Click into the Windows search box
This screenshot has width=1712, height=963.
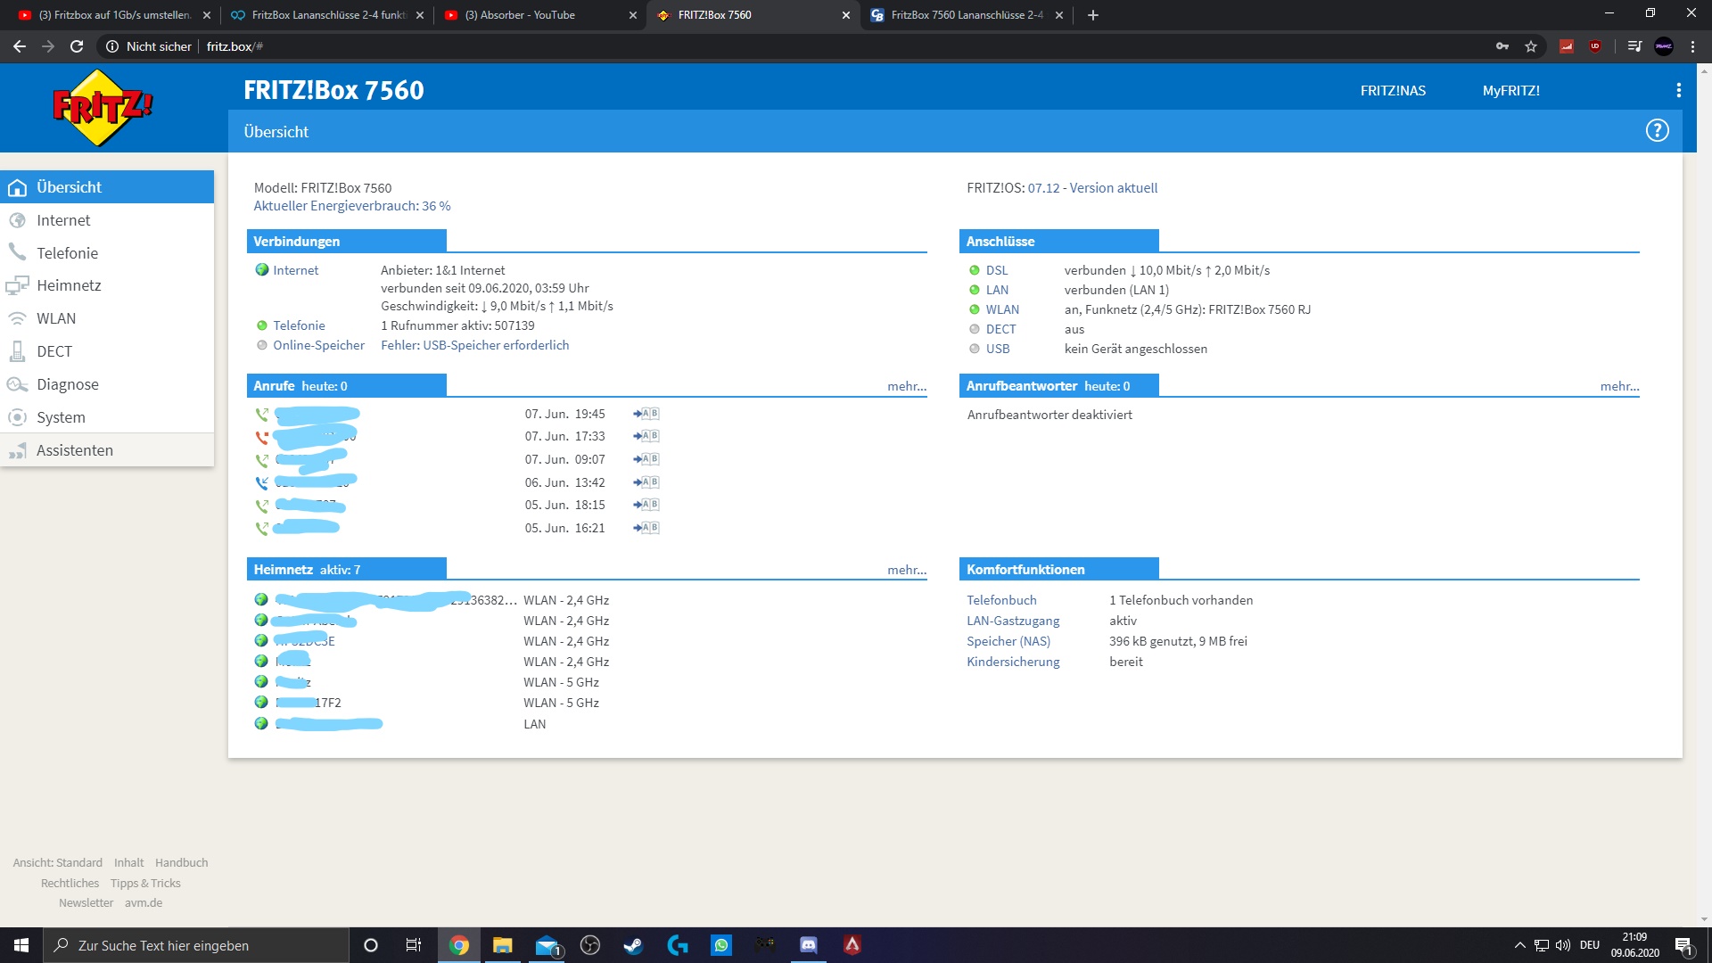click(196, 945)
